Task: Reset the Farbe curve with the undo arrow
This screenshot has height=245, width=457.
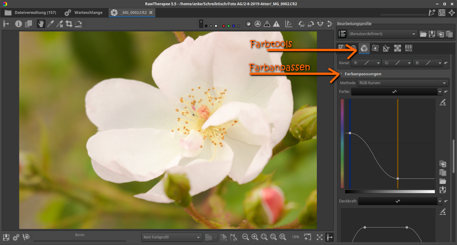Action: click(x=446, y=92)
